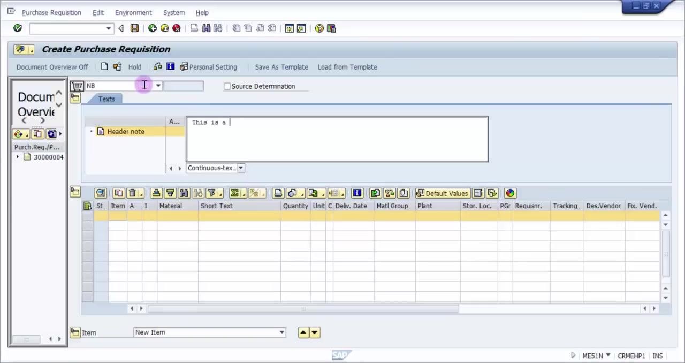This screenshot has height=363, width=685.
Task: Click the Generate Shortcut icon
Action: point(301,28)
